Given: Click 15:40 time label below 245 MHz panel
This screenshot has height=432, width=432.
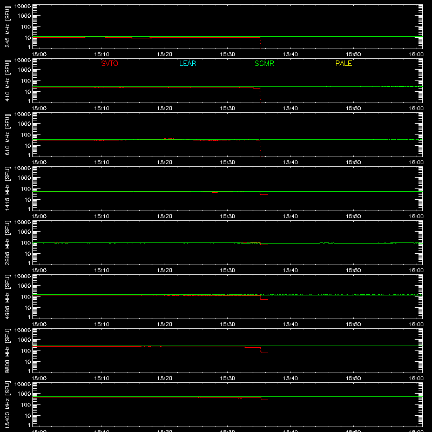Looking at the screenshot, I should 290,55.
